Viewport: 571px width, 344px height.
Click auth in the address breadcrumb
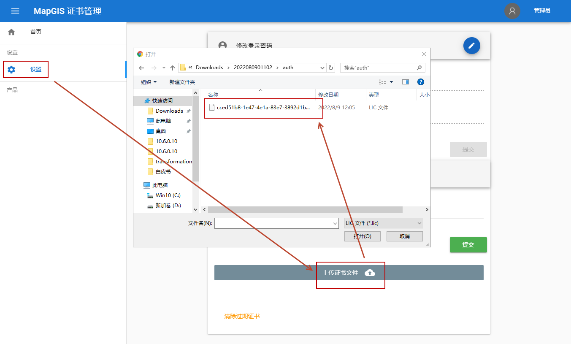pyautogui.click(x=288, y=68)
